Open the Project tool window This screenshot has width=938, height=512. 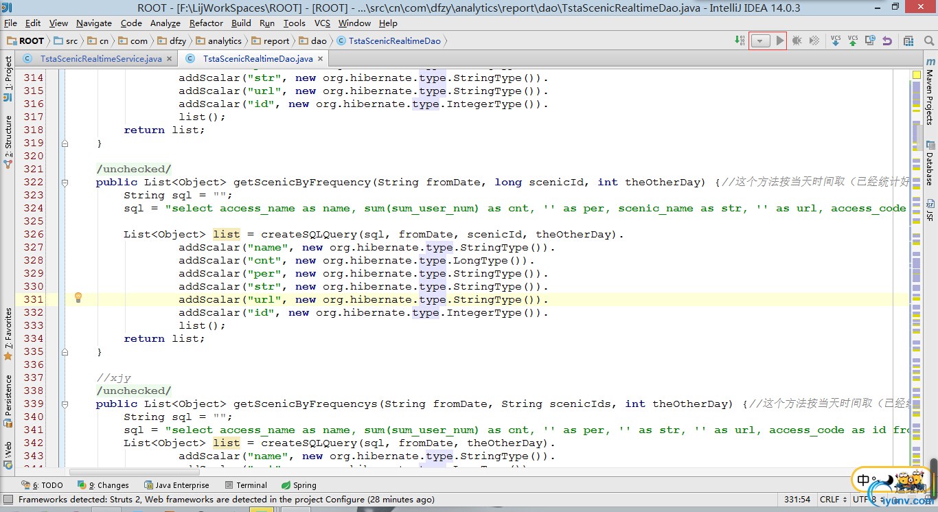tap(8, 78)
